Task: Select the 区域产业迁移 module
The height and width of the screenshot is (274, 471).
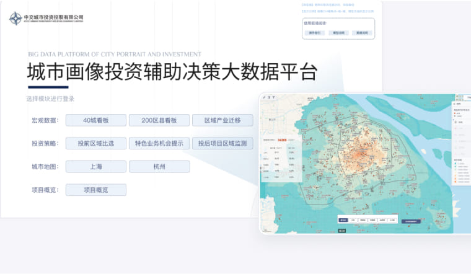Action: point(222,120)
